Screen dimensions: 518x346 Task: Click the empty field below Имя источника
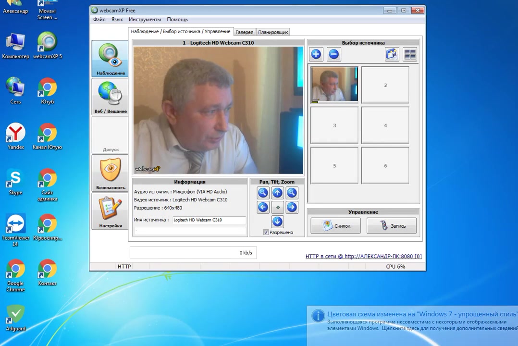point(190,231)
